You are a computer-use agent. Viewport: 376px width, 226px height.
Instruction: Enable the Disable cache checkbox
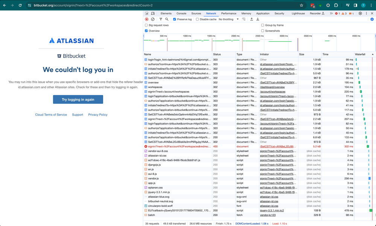tap(197, 19)
